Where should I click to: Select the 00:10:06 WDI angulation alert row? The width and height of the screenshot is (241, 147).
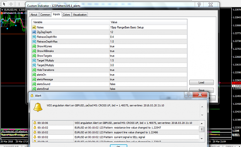(116, 123)
